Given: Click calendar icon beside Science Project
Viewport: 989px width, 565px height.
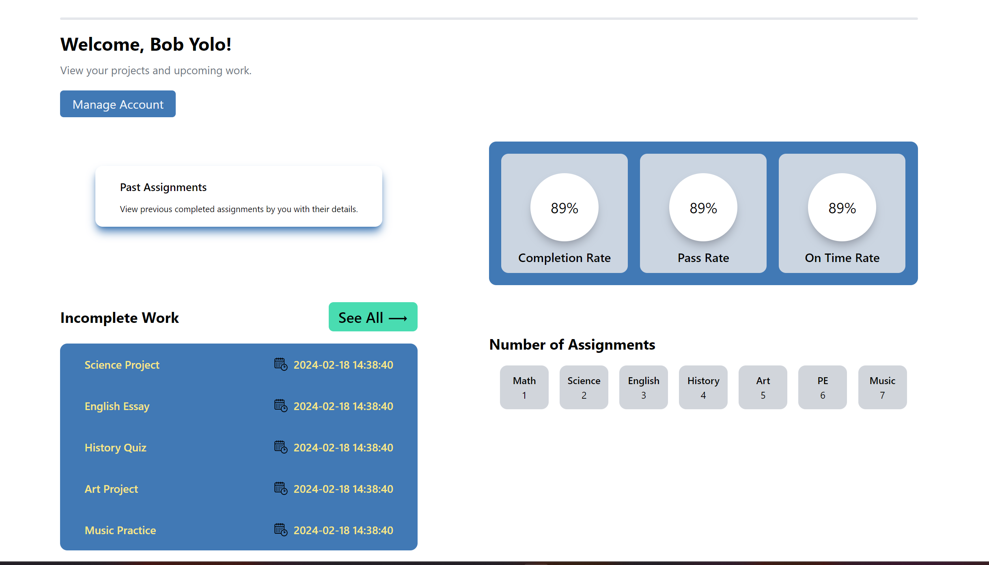Looking at the screenshot, I should [x=280, y=364].
